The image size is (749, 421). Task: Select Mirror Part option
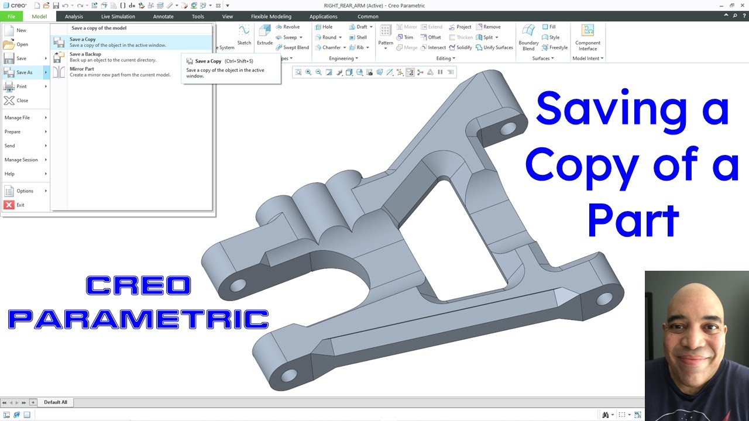(131, 72)
